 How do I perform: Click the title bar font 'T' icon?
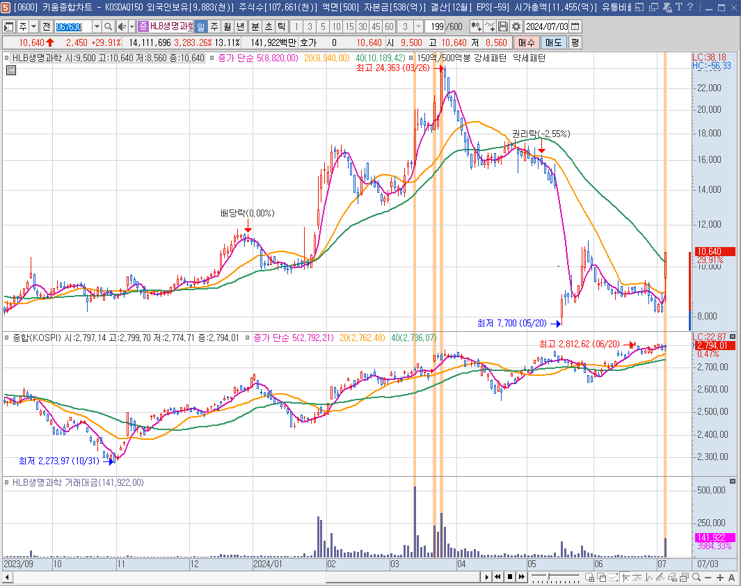[x=679, y=7]
